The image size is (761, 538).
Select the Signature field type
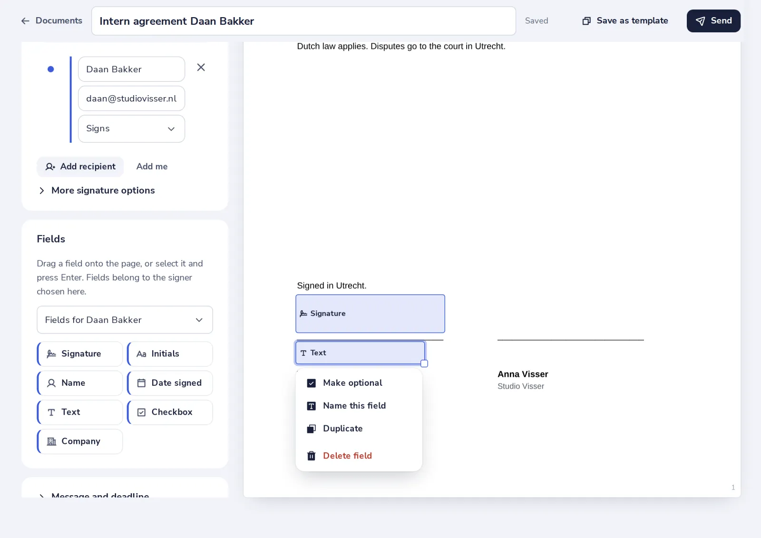(x=80, y=354)
